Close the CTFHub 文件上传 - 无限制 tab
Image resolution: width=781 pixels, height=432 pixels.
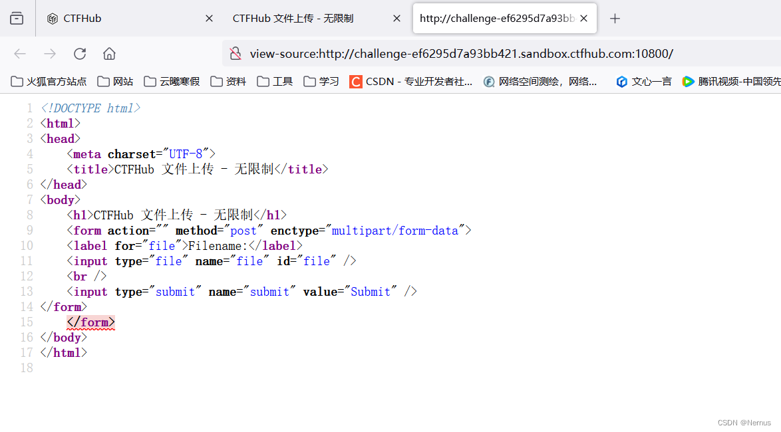click(396, 19)
